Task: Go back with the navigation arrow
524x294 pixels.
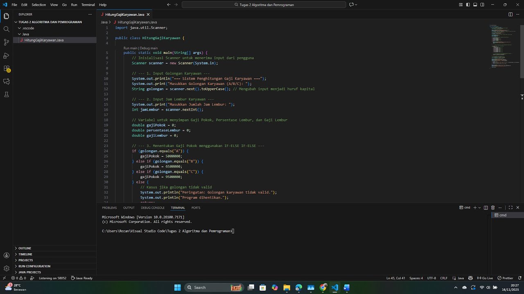Action: [x=169, y=5]
